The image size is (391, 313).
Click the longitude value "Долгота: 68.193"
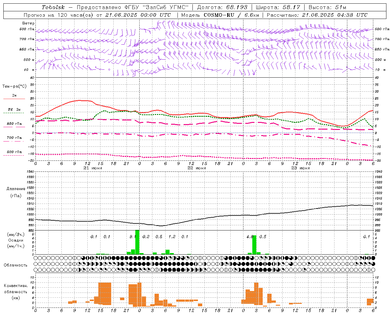click(222, 7)
